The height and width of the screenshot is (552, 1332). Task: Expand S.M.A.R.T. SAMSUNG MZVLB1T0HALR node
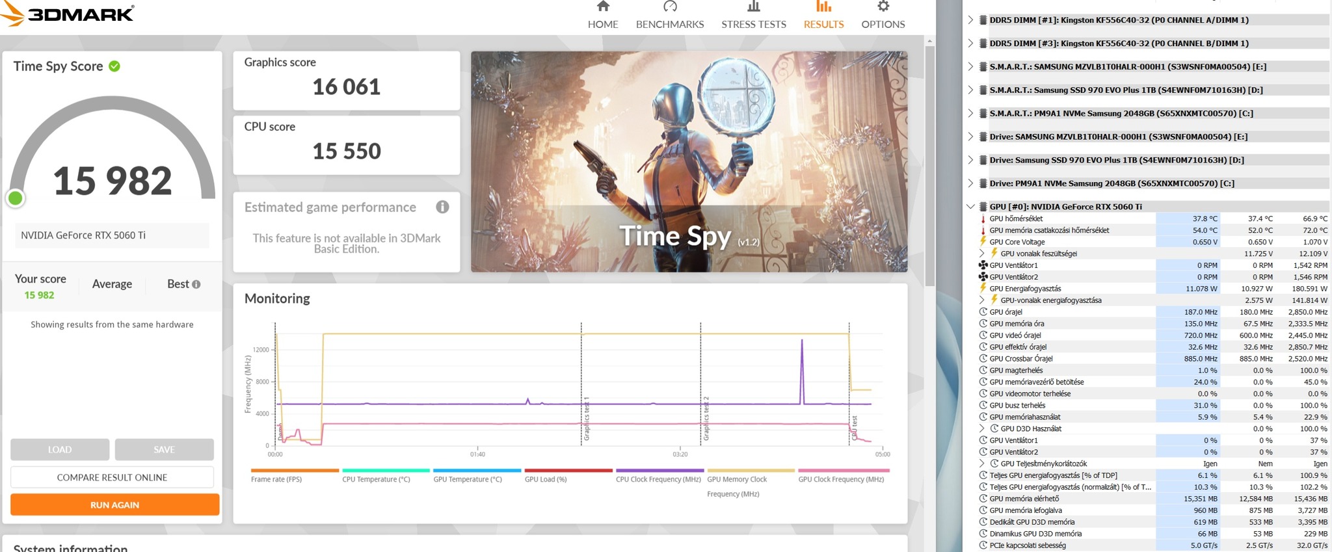(x=970, y=66)
